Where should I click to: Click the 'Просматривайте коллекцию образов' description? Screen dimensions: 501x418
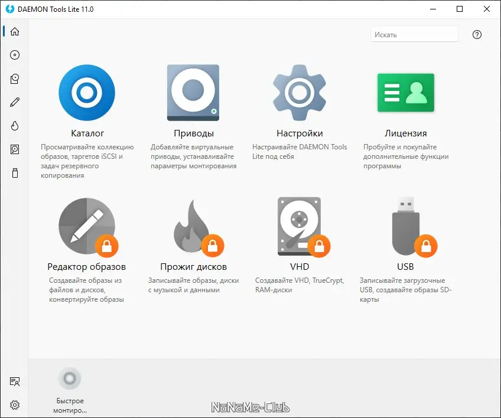[87, 161]
